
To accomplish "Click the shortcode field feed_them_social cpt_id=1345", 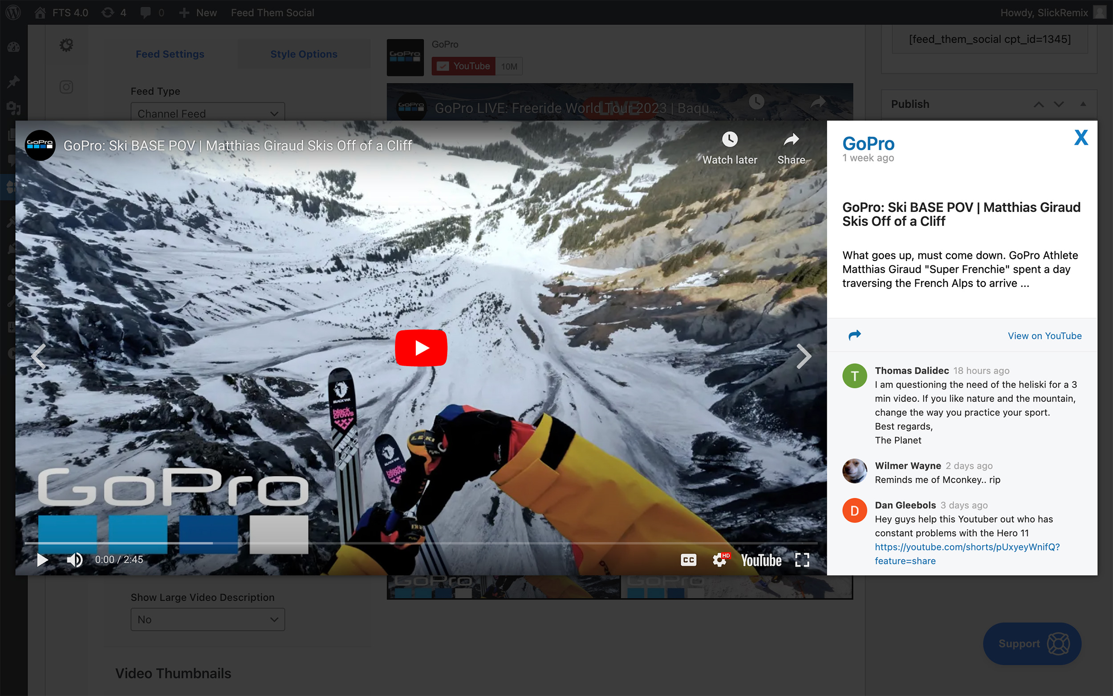I will [x=989, y=39].
